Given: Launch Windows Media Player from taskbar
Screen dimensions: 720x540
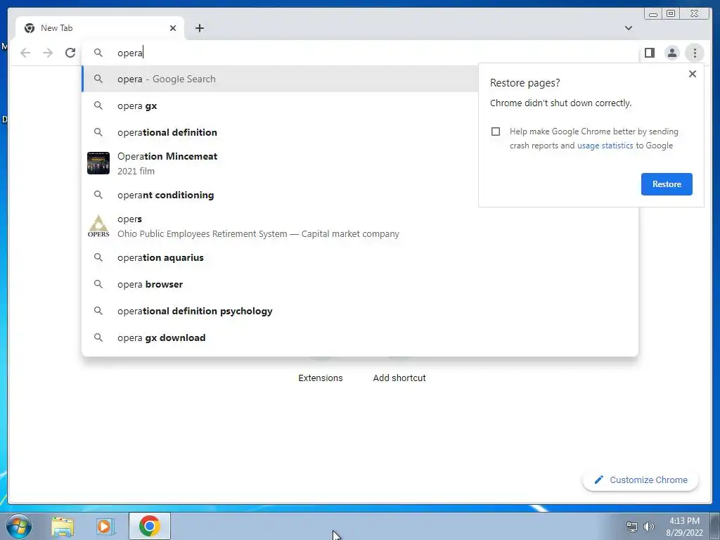Looking at the screenshot, I should [105, 527].
